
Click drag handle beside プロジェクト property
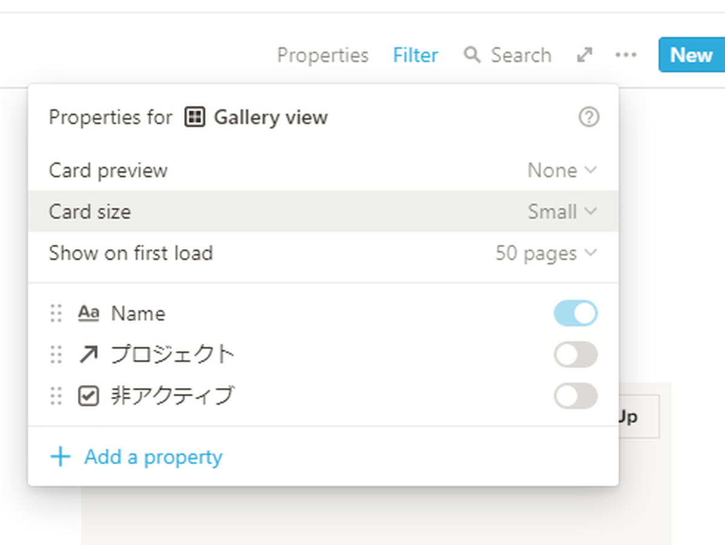pos(56,355)
